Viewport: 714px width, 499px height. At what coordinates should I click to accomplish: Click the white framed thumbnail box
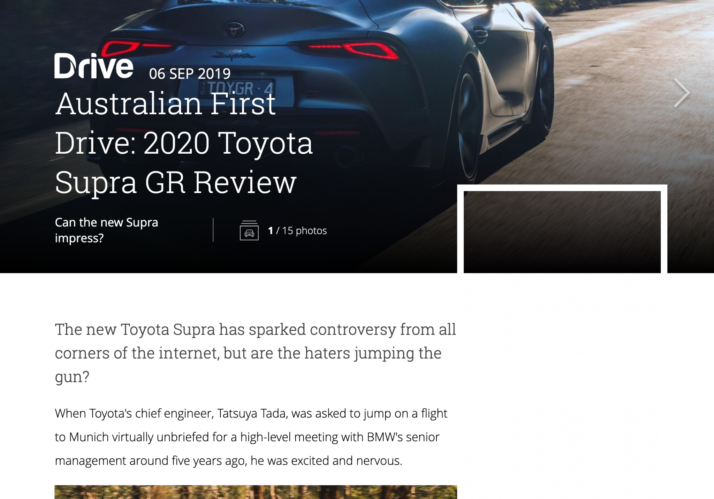point(562,229)
